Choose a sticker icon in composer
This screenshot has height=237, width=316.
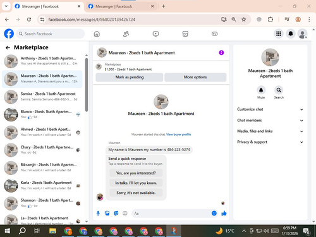coord(116,214)
